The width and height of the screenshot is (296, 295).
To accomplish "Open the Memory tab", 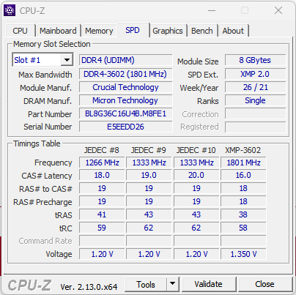I will pos(99,31).
